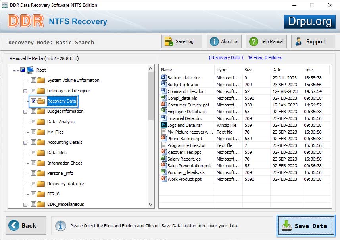
Task: Click the PowerPoint icon beside Consumer Survey.ppt
Action: click(x=163, y=104)
